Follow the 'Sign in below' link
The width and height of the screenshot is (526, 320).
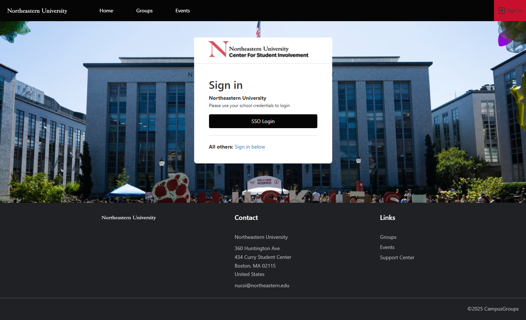250,147
